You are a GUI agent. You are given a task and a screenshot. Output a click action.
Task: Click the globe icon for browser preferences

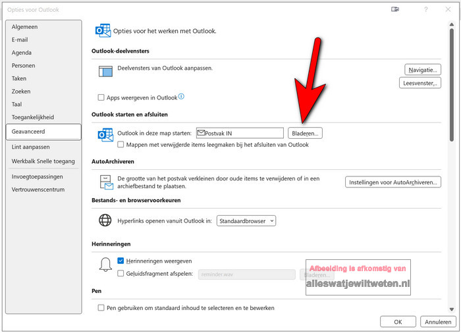click(105, 220)
